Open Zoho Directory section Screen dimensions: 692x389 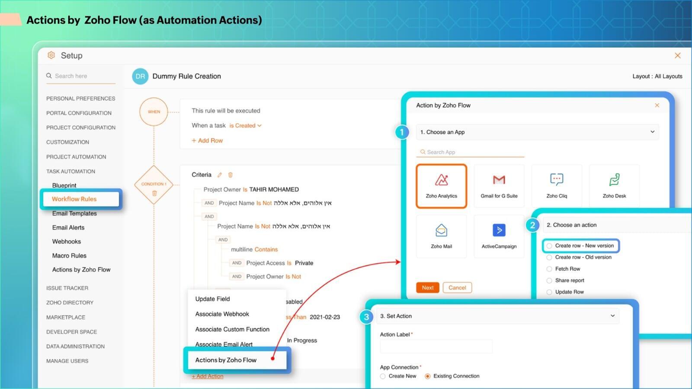pyautogui.click(x=70, y=303)
